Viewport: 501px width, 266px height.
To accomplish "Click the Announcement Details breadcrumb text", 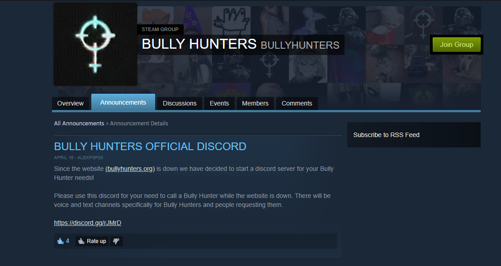I will coord(139,123).
